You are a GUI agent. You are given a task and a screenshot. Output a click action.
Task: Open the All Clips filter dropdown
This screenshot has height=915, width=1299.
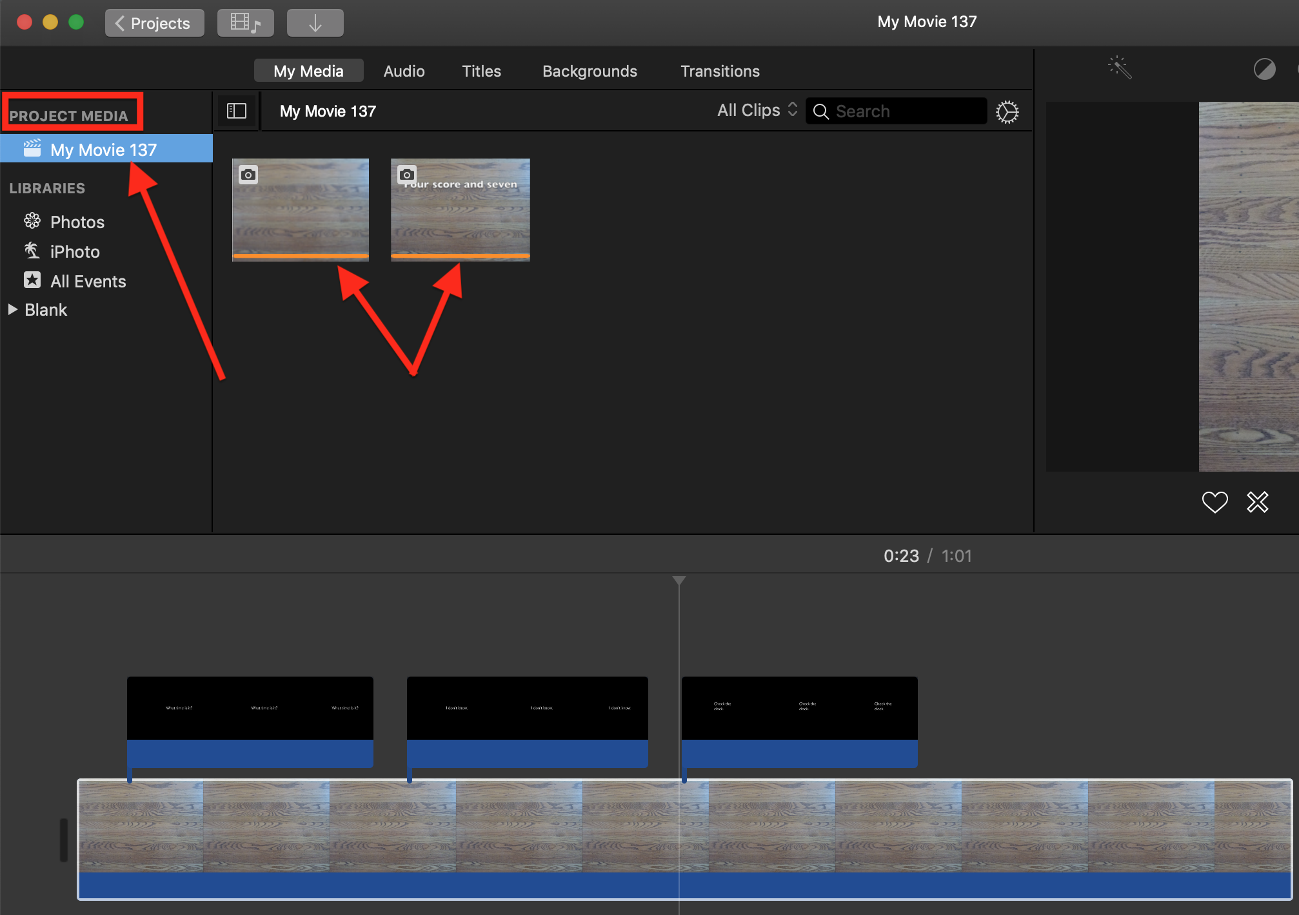757,110
